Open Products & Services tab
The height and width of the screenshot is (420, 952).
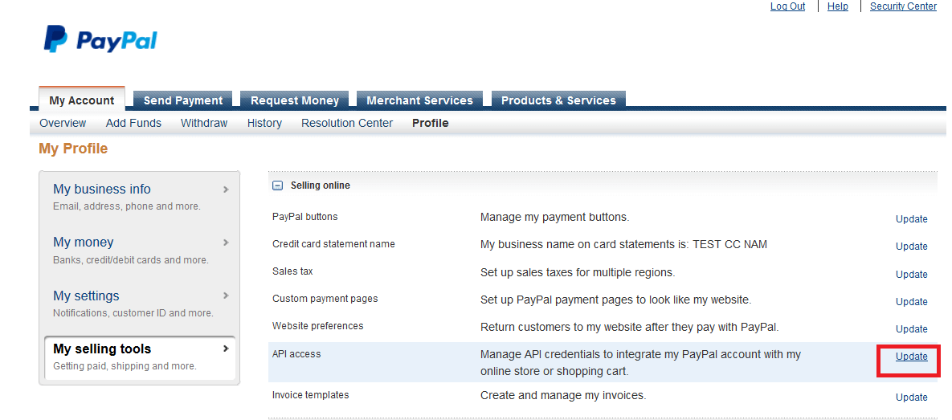(558, 100)
